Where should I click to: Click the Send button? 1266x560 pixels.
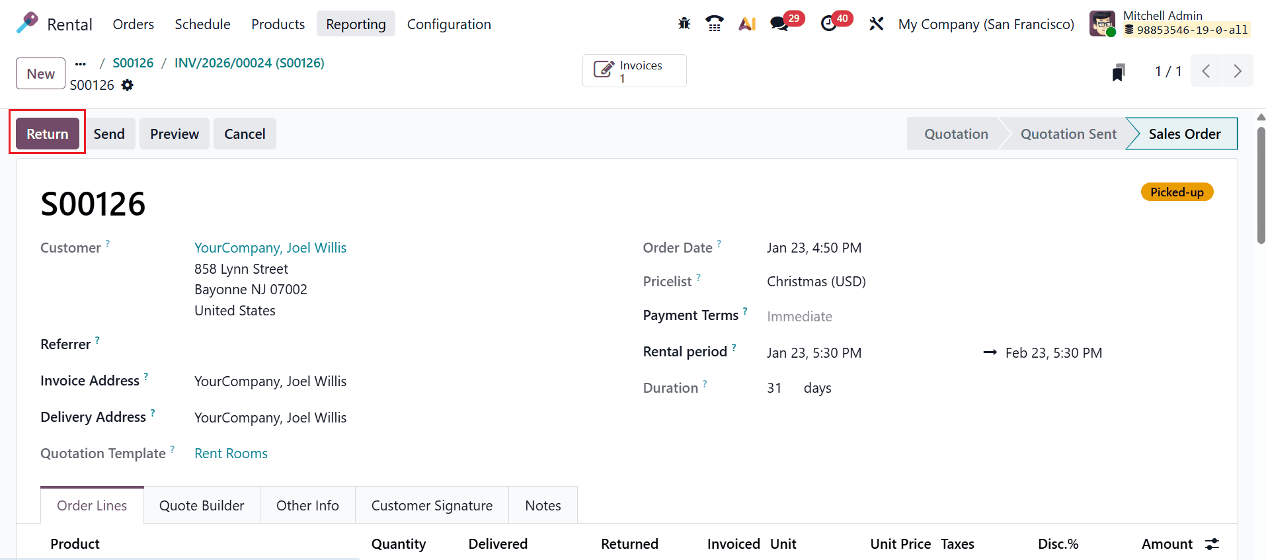(x=109, y=134)
